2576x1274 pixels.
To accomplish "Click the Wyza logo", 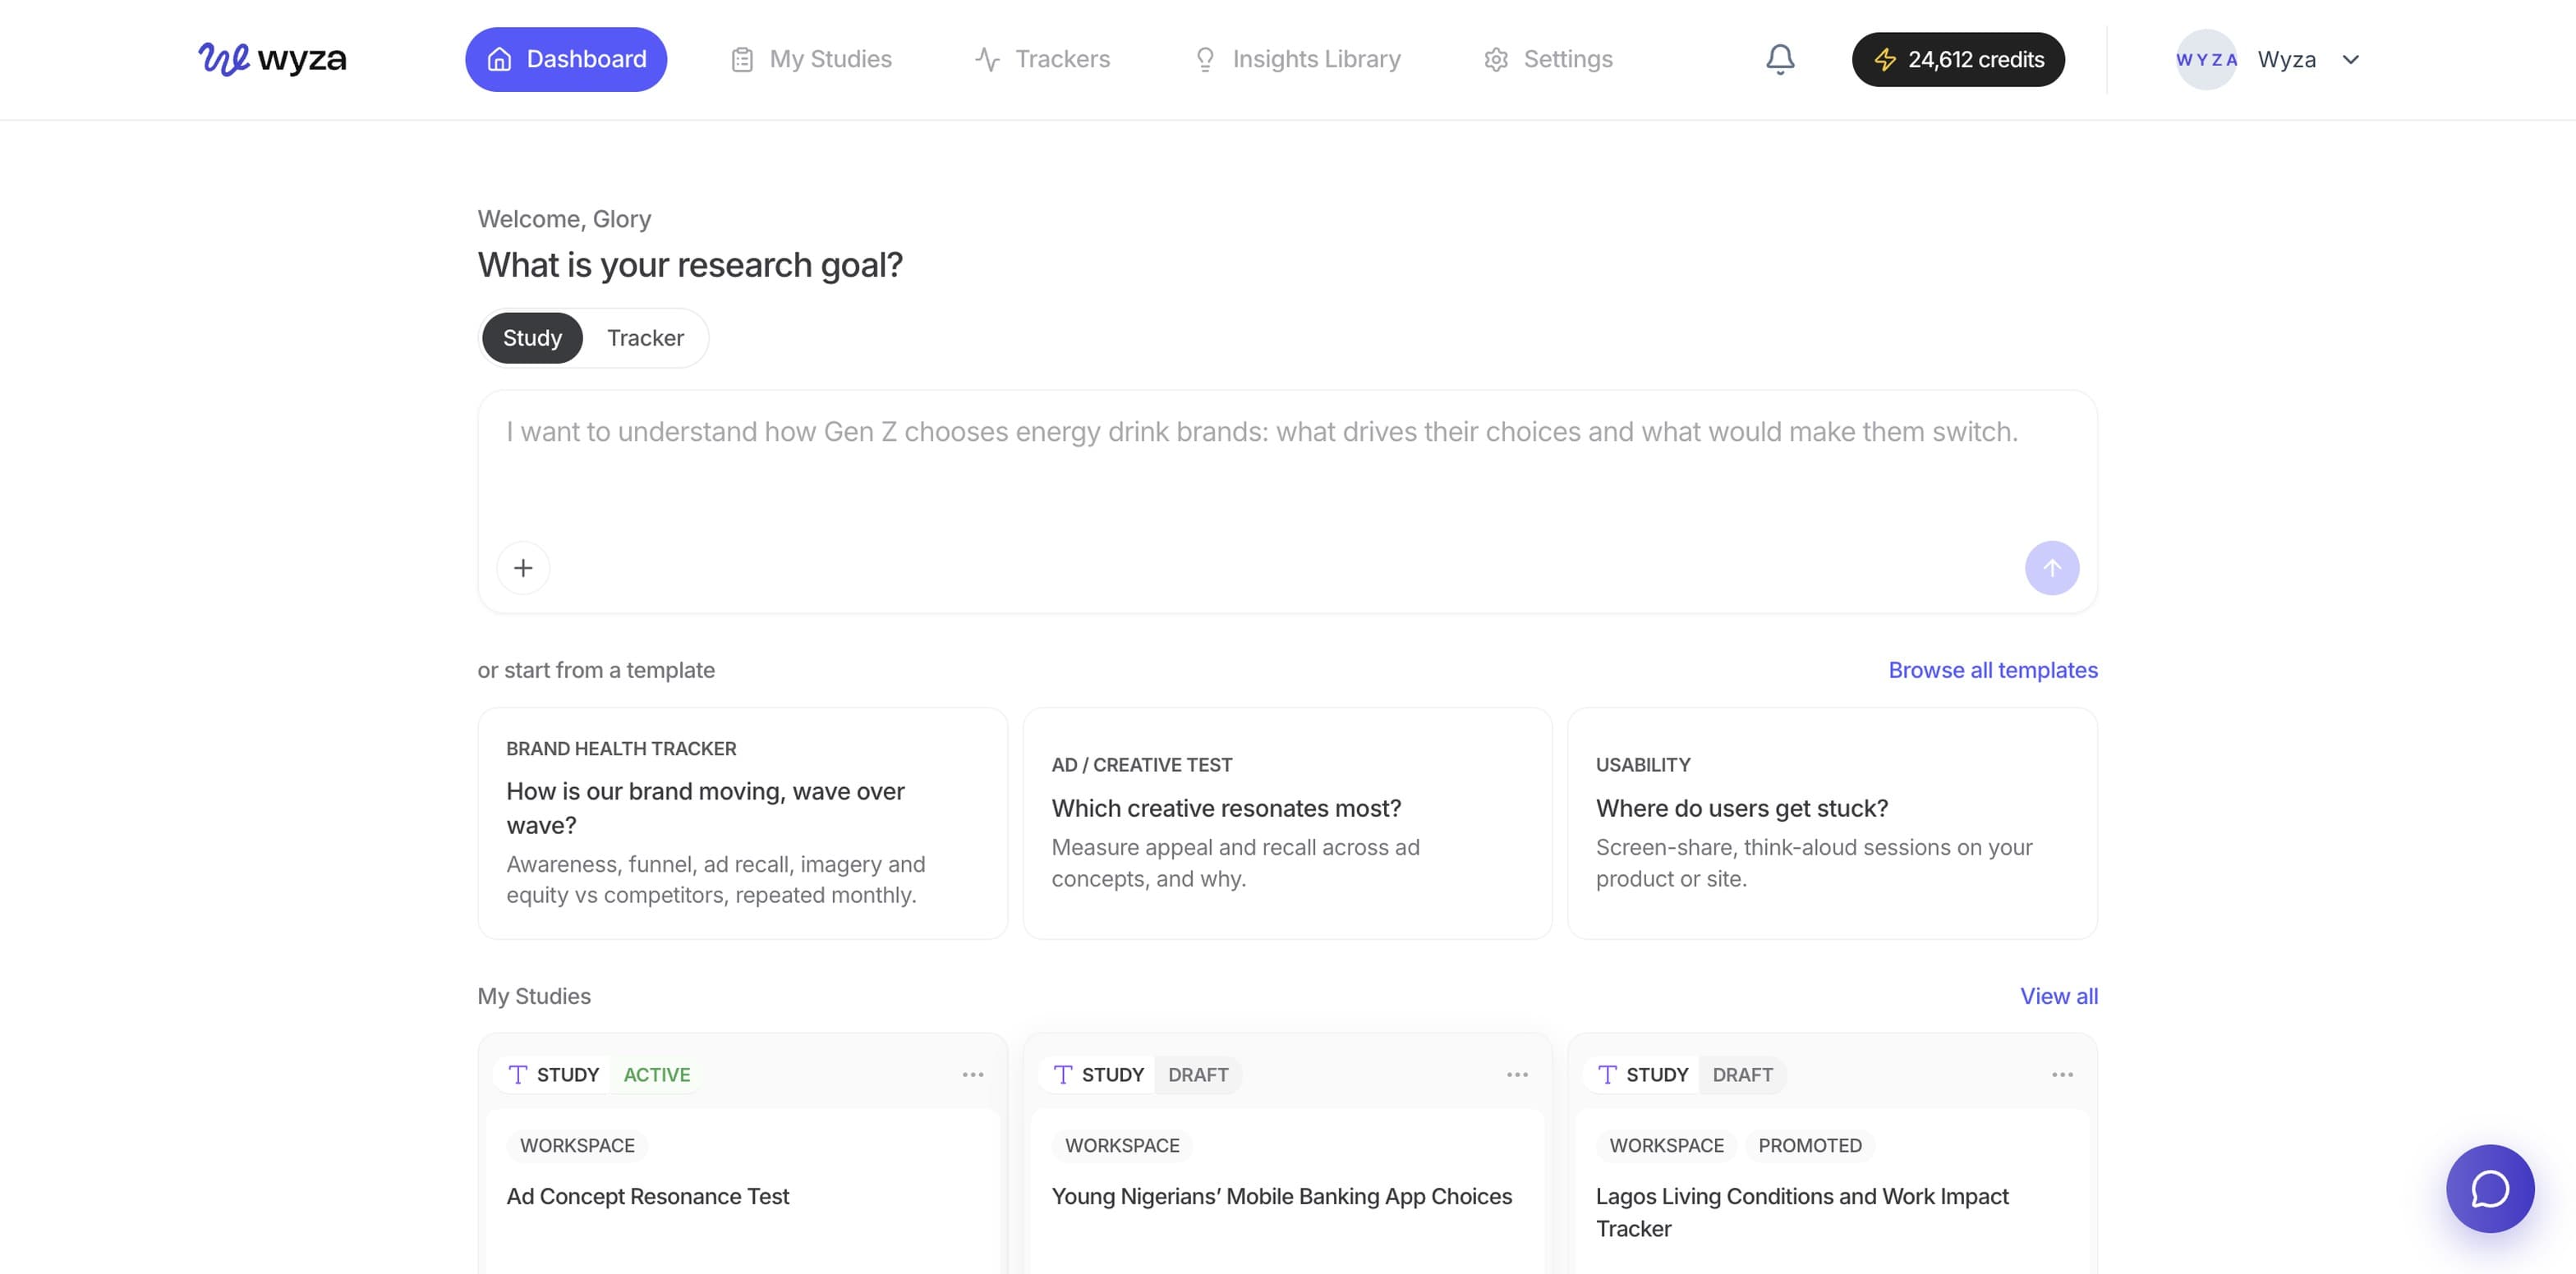I will click(x=272, y=59).
